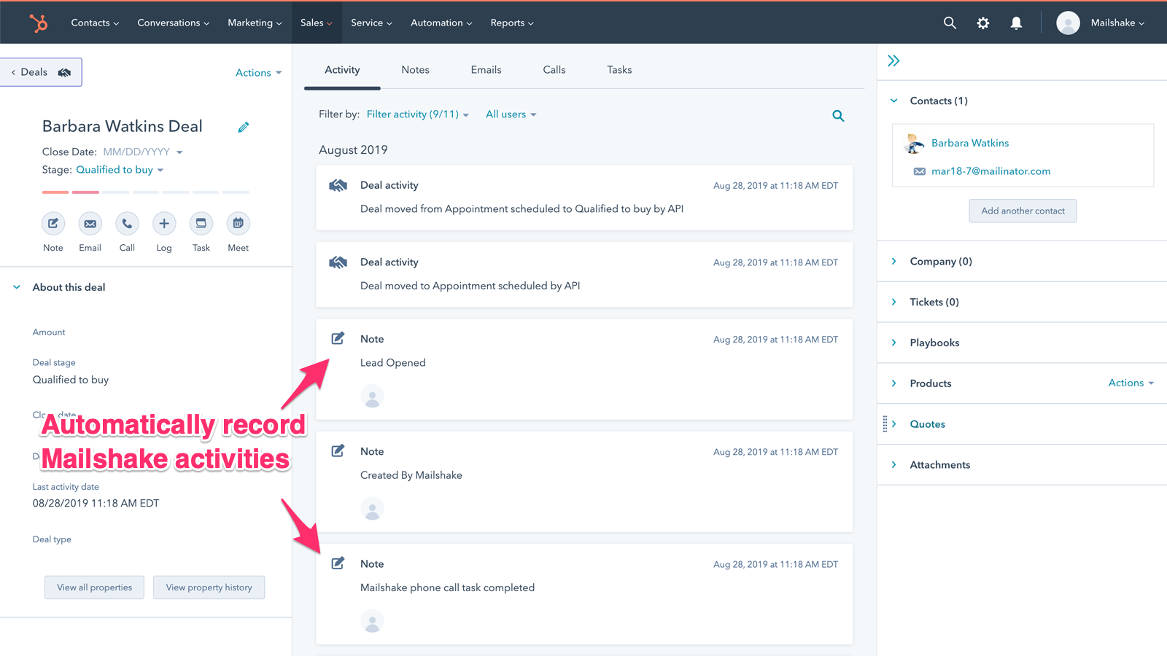Start a Call from the deal record
1167x656 pixels.
pyautogui.click(x=127, y=224)
